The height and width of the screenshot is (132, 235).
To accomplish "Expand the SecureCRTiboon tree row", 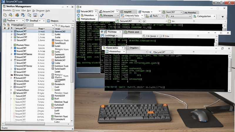I will (11, 54).
